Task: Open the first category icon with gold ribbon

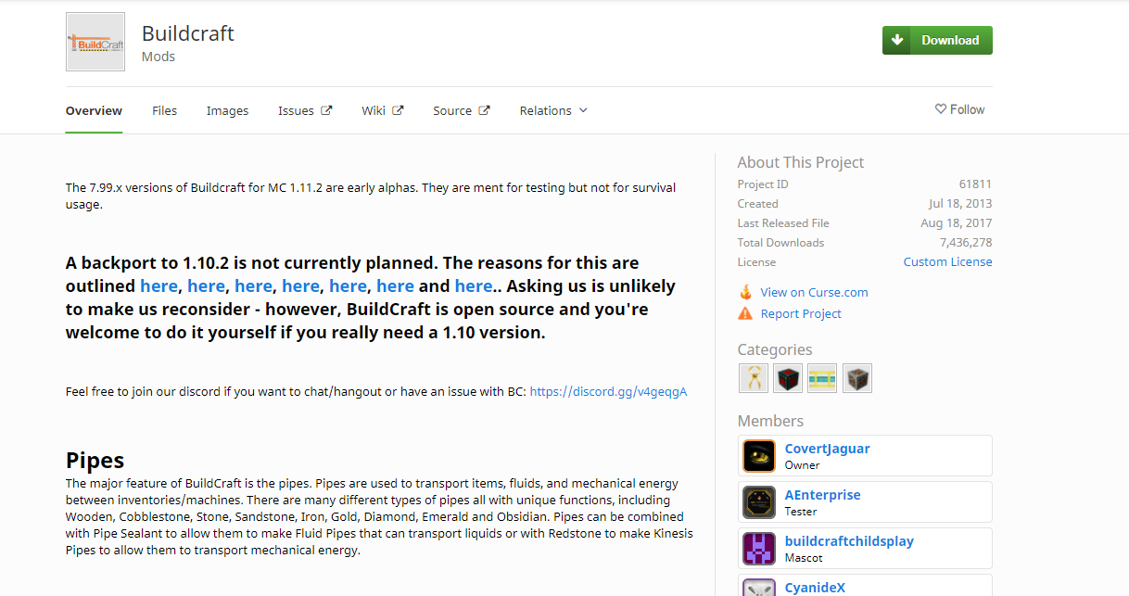Action: pos(754,378)
